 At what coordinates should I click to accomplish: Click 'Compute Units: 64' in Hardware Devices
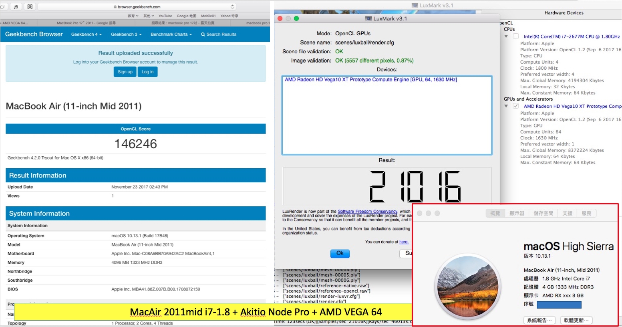click(x=541, y=132)
